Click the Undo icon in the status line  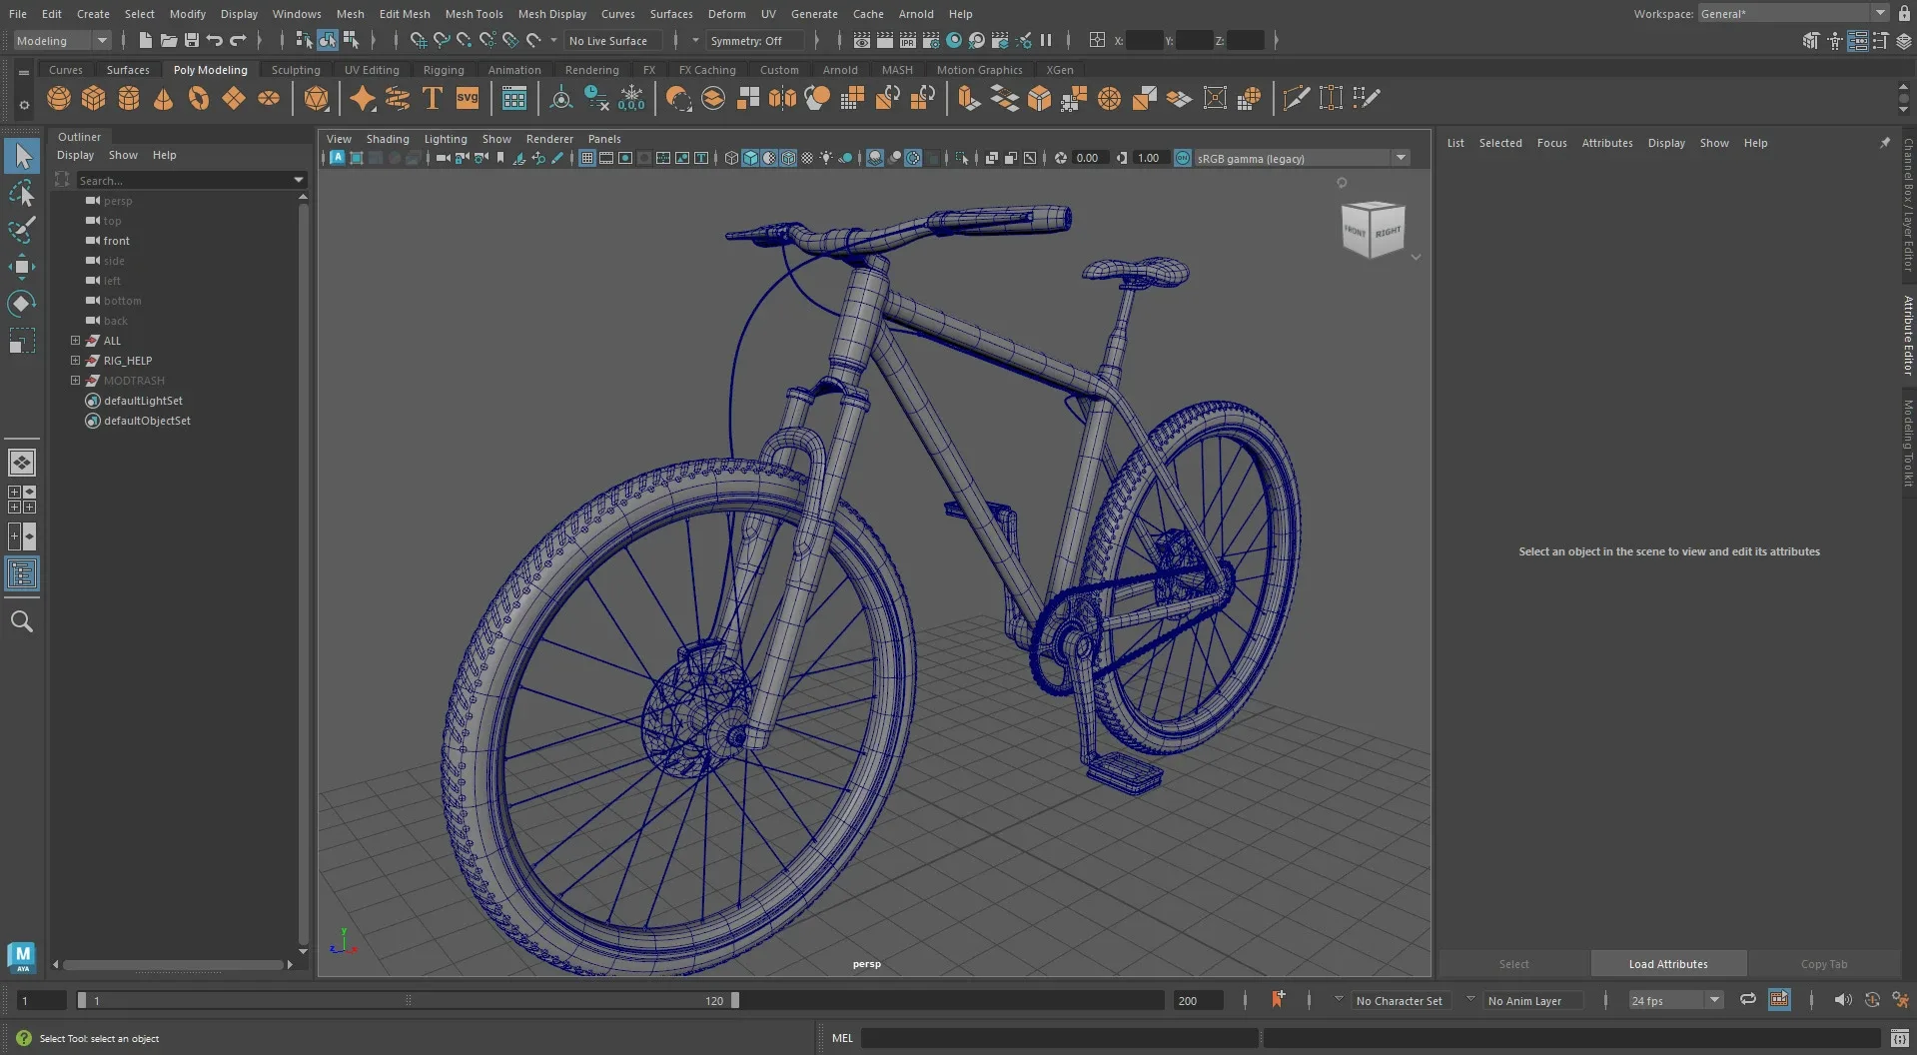(x=215, y=40)
